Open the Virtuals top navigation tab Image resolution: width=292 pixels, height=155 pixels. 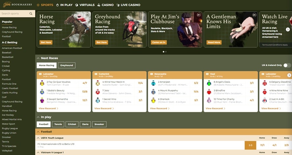pyautogui.click(x=85, y=5)
